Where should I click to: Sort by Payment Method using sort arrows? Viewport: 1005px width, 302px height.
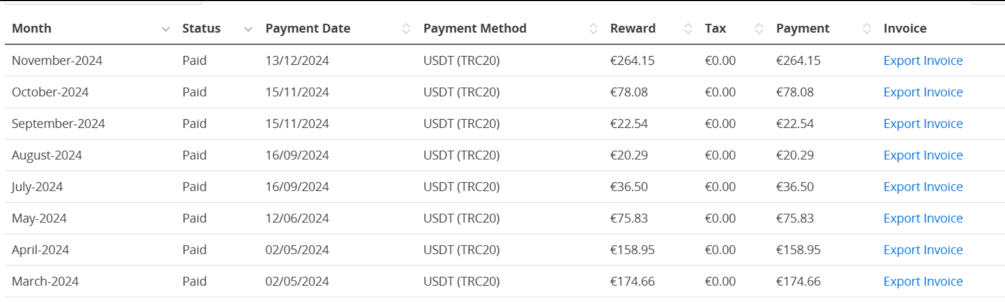tap(593, 29)
